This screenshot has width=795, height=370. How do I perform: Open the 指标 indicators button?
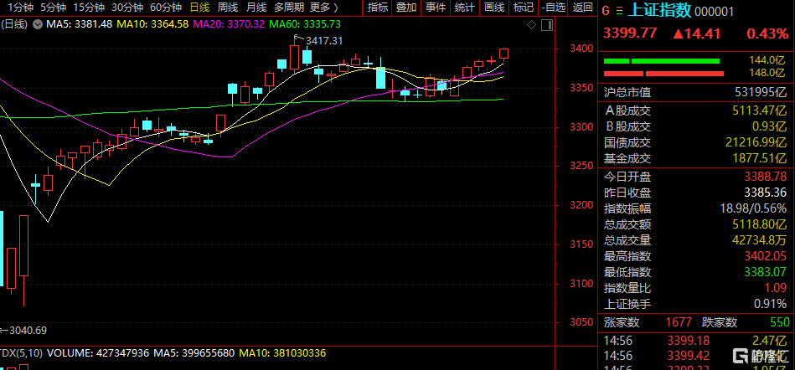click(377, 8)
